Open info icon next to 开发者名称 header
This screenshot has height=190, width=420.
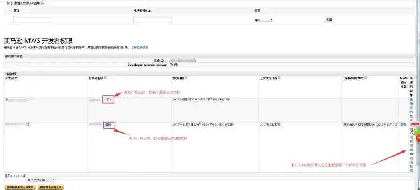tap(105, 78)
